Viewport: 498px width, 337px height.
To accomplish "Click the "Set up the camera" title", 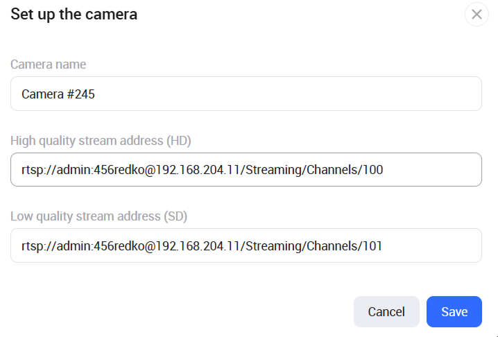I will click(x=74, y=15).
